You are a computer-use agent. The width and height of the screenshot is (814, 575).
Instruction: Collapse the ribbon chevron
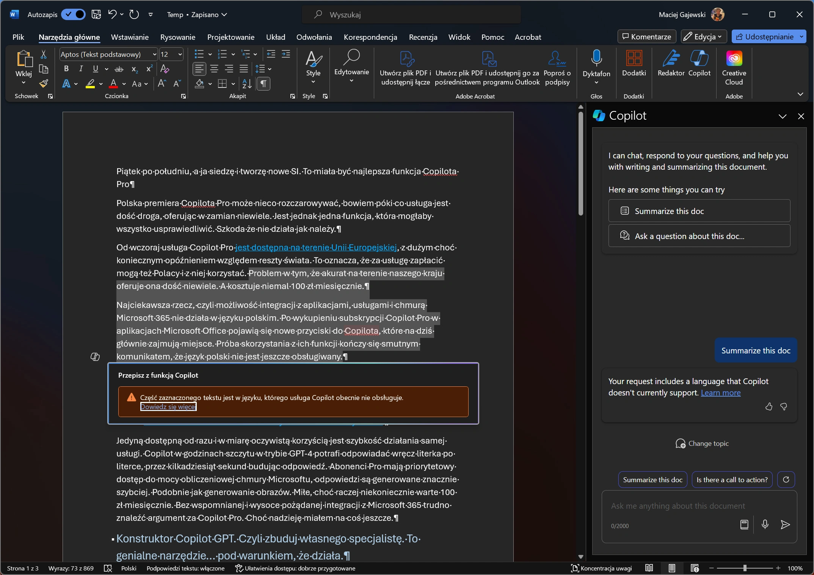[x=800, y=94]
